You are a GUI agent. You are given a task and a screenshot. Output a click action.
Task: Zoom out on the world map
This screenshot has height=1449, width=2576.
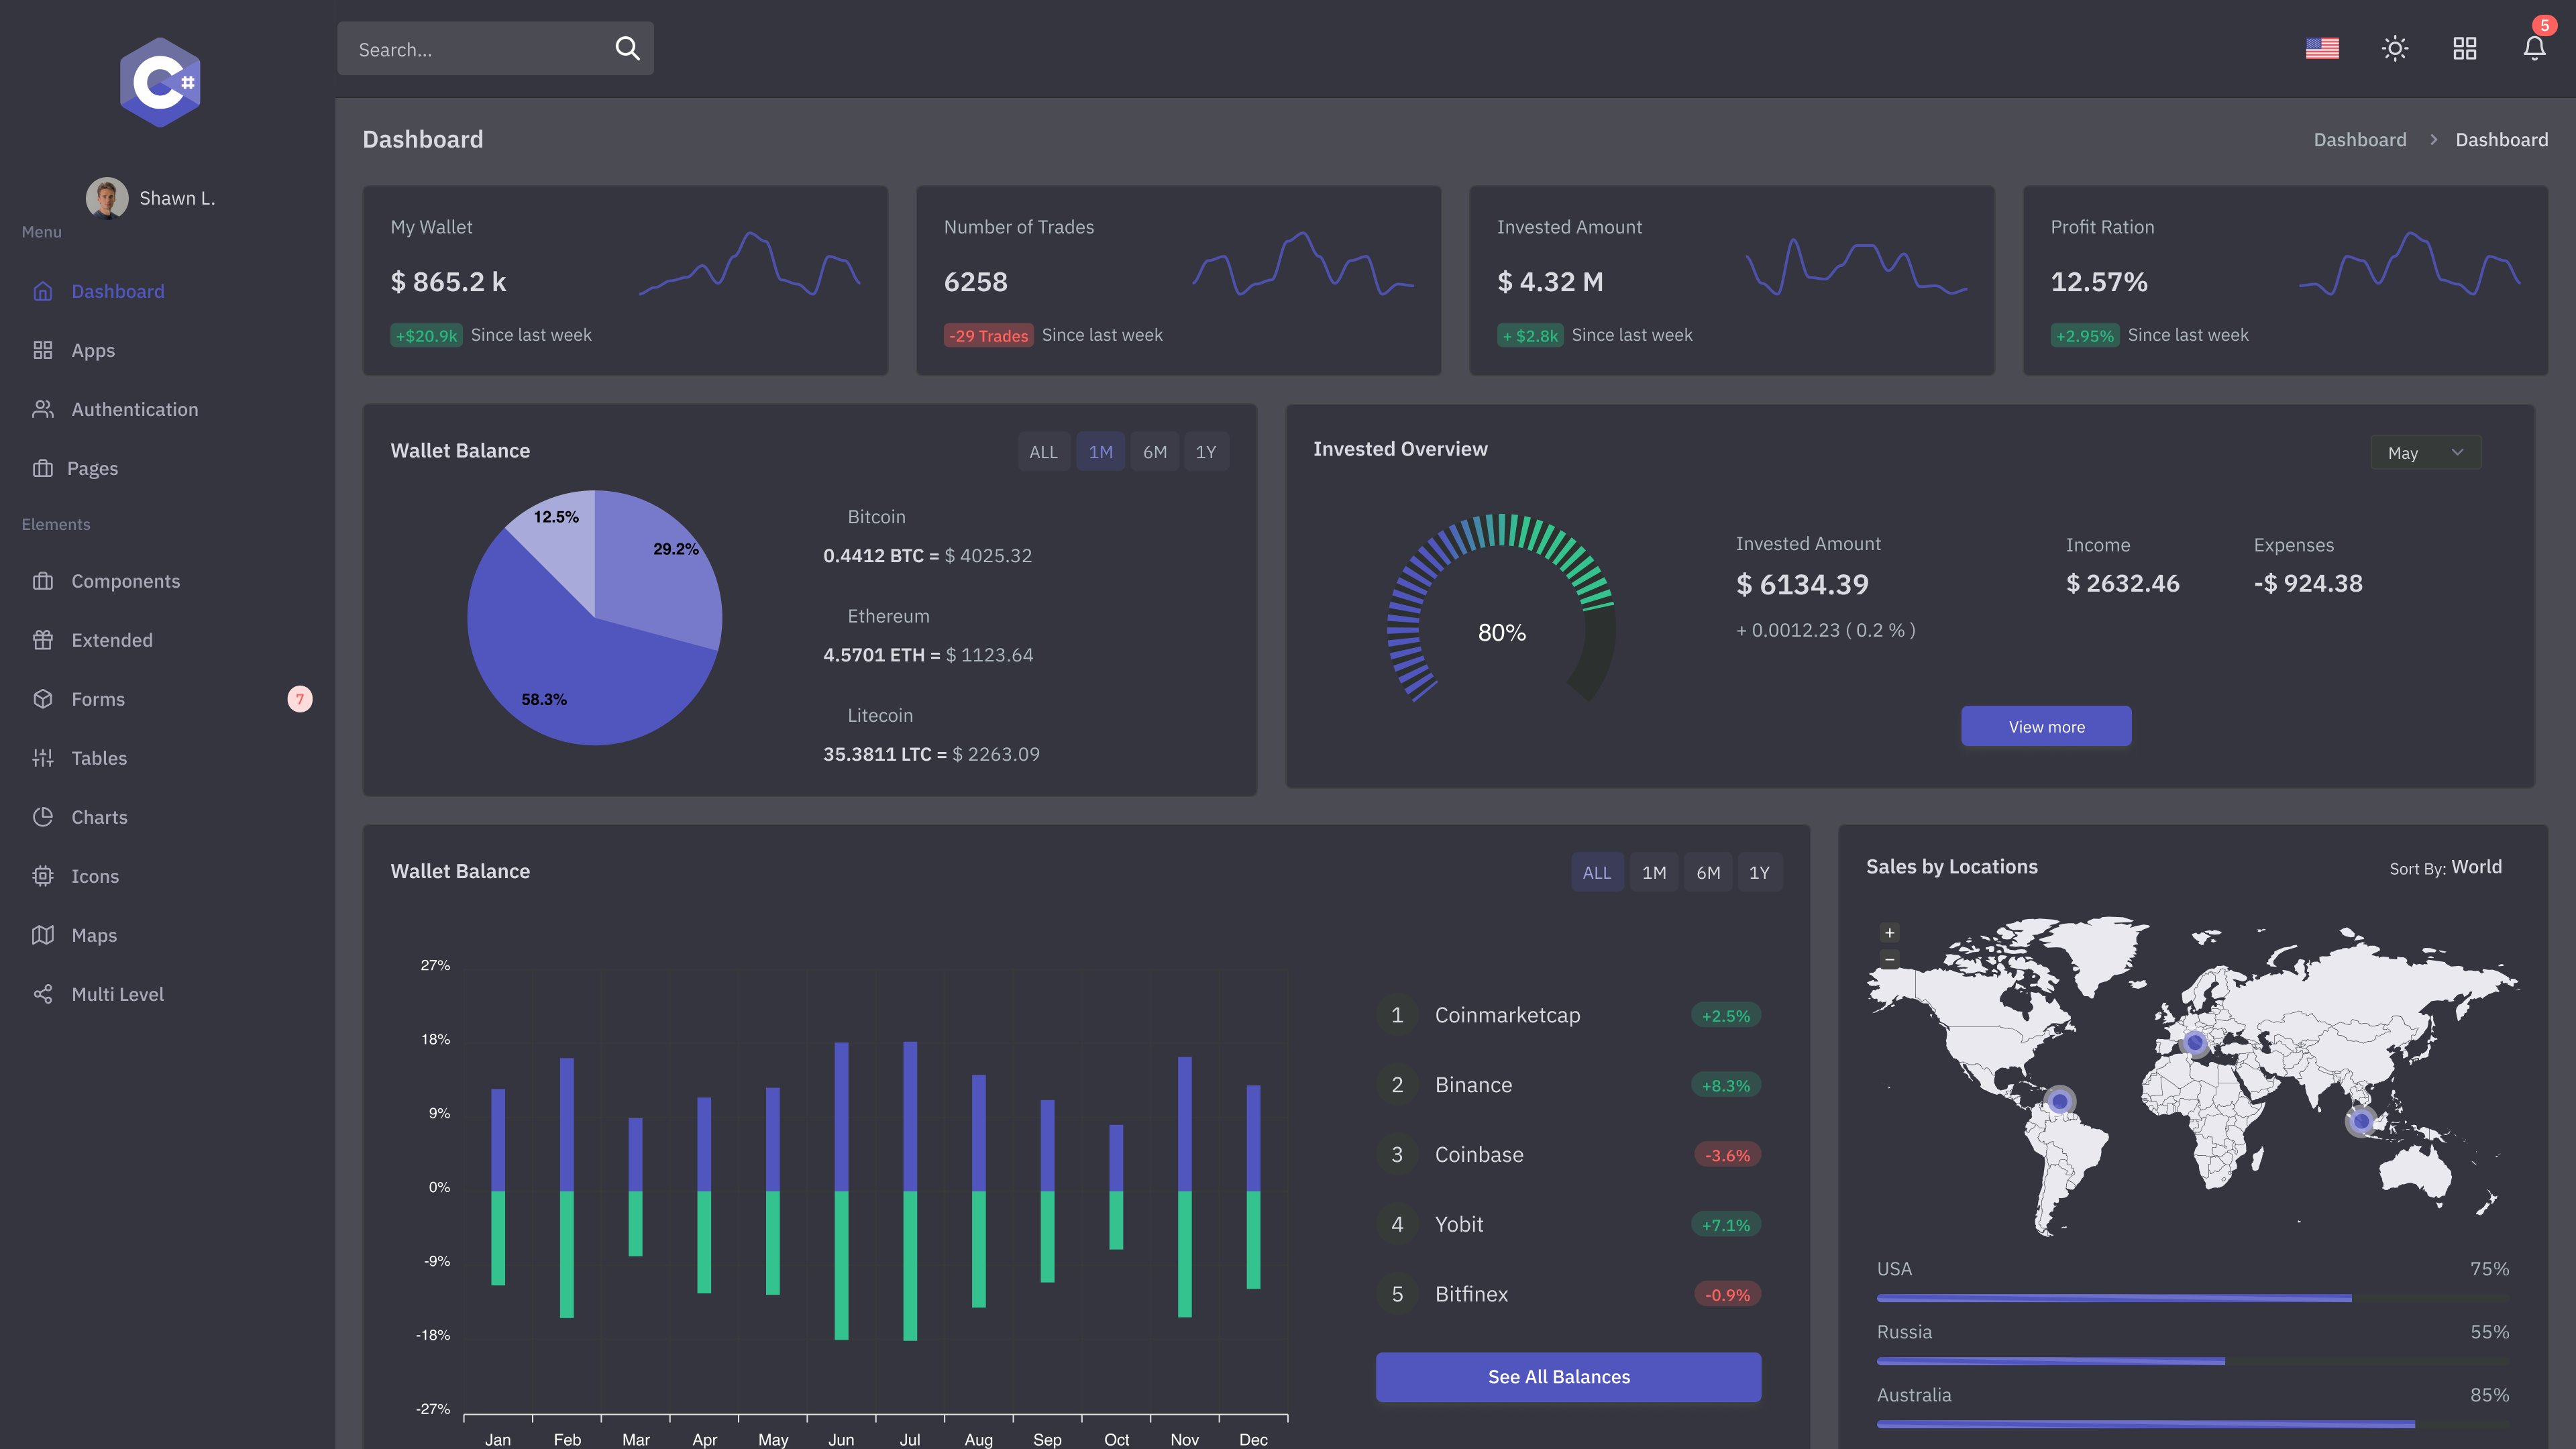[1889, 959]
